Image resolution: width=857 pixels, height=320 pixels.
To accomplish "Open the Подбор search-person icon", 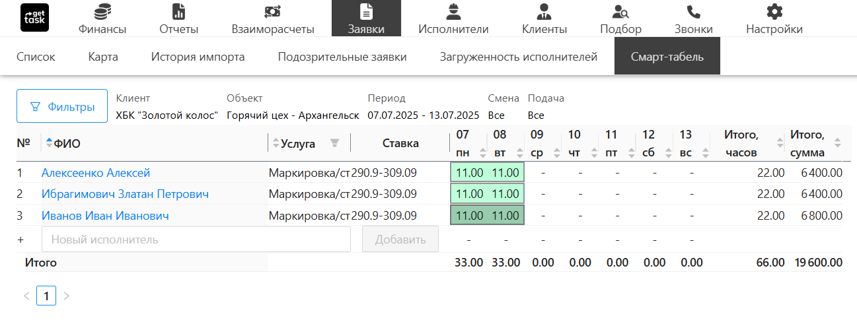I will [620, 12].
